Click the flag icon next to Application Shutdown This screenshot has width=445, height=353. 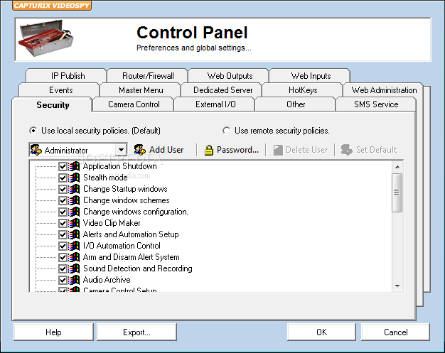[74, 166]
